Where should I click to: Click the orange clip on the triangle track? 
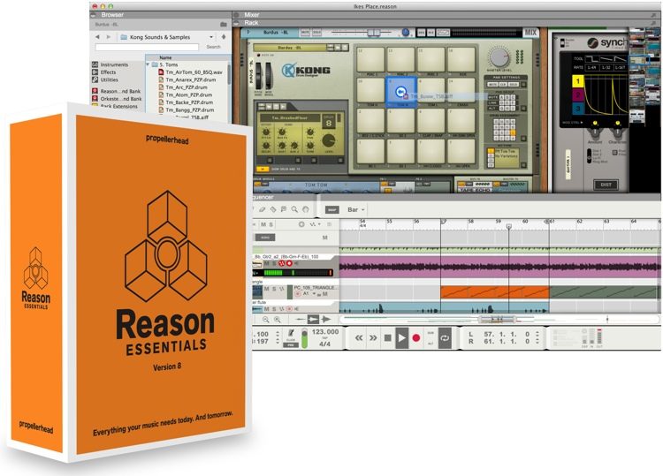495,291
